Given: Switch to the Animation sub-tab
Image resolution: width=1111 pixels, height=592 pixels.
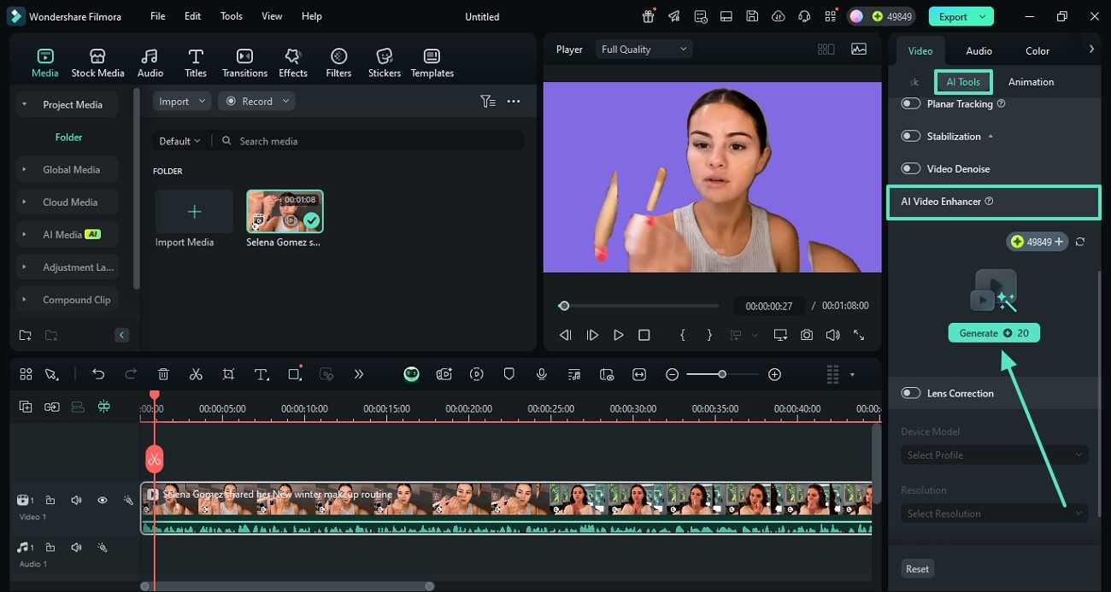Looking at the screenshot, I should pos(1031,82).
